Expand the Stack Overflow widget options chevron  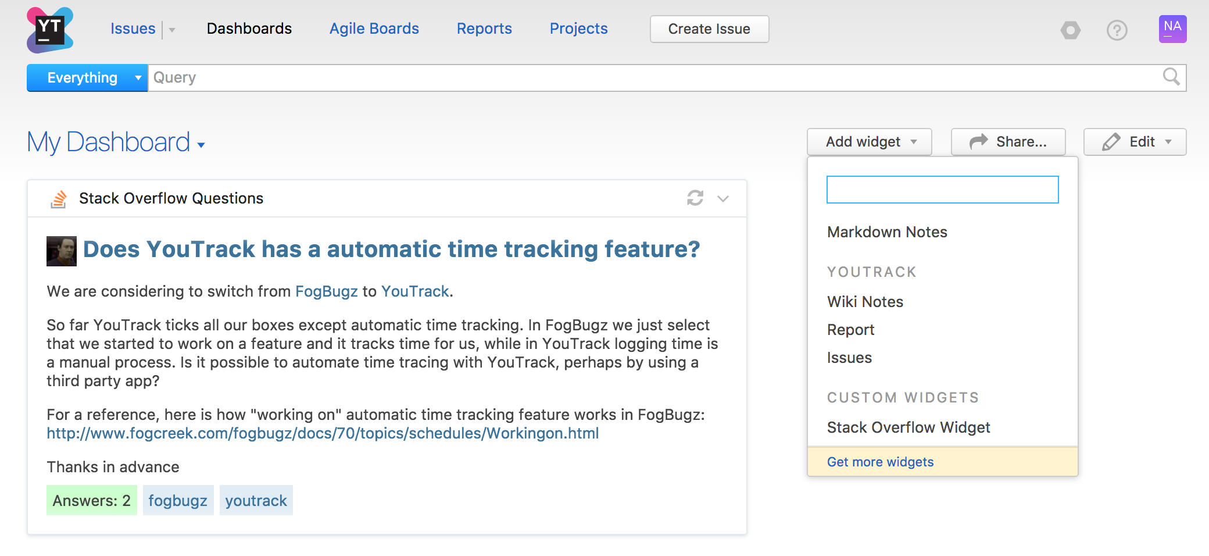[723, 198]
